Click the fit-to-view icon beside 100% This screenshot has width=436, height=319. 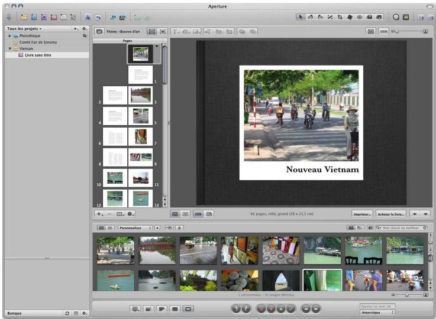(x=371, y=31)
